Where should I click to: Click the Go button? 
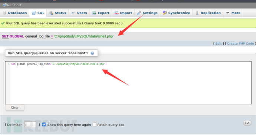point(247,123)
